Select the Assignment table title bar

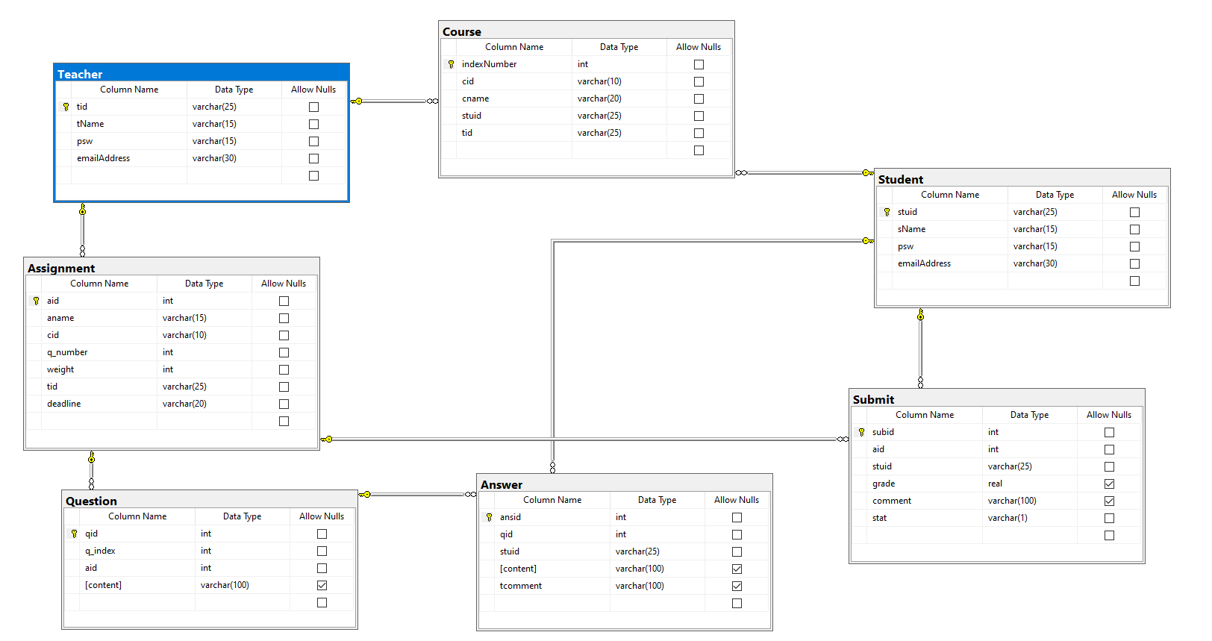[172, 268]
